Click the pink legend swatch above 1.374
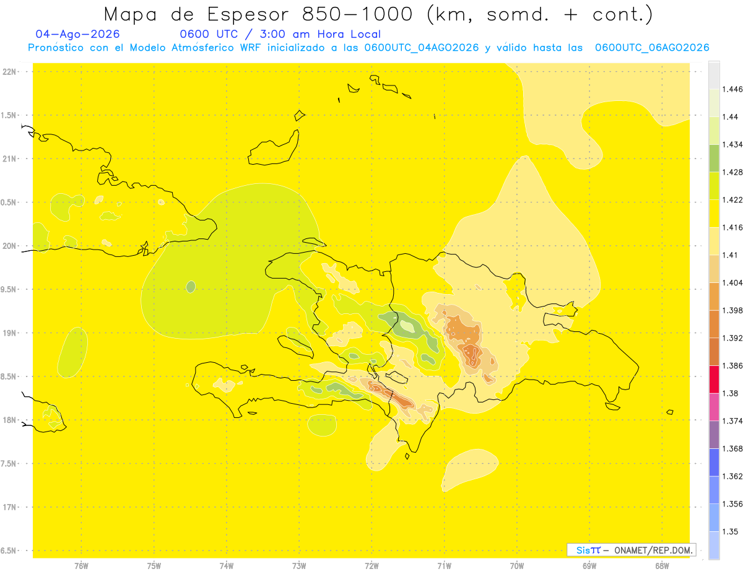Viewport: 743px width, 574px height. [714, 407]
